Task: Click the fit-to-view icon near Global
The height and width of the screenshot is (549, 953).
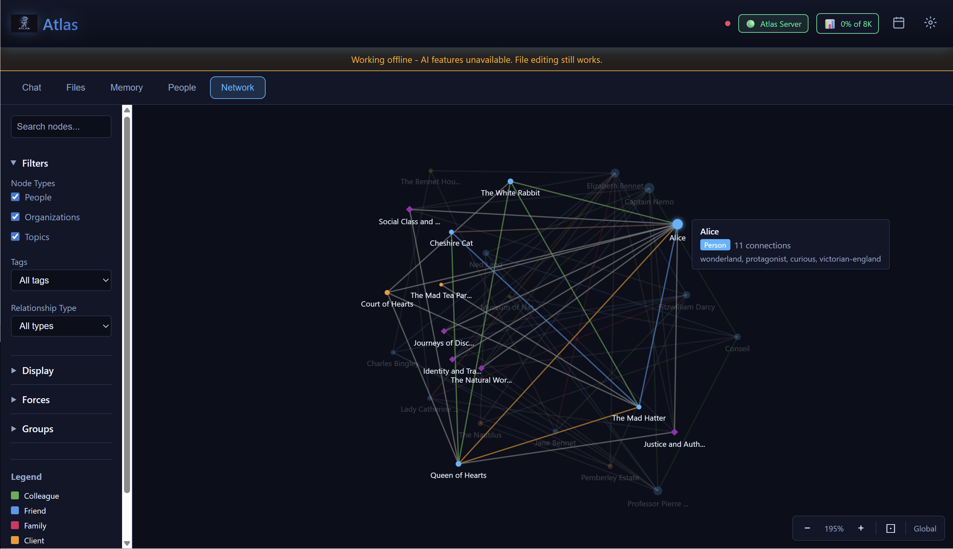Action: (x=890, y=528)
